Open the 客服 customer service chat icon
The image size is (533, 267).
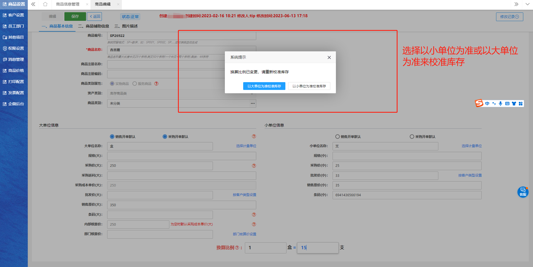(523, 192)
